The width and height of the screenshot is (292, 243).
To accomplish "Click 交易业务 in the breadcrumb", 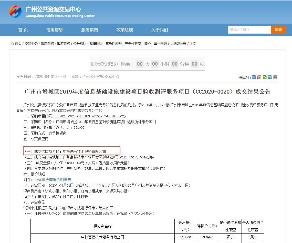I will pyautogui.click(x=31, y=44).
